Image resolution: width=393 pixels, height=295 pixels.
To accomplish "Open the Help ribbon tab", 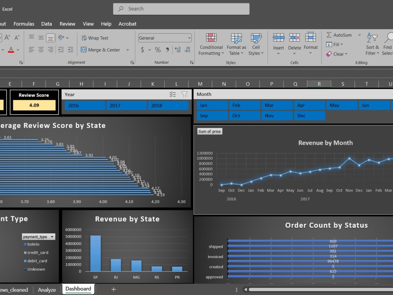I will (x=106, y=24).
